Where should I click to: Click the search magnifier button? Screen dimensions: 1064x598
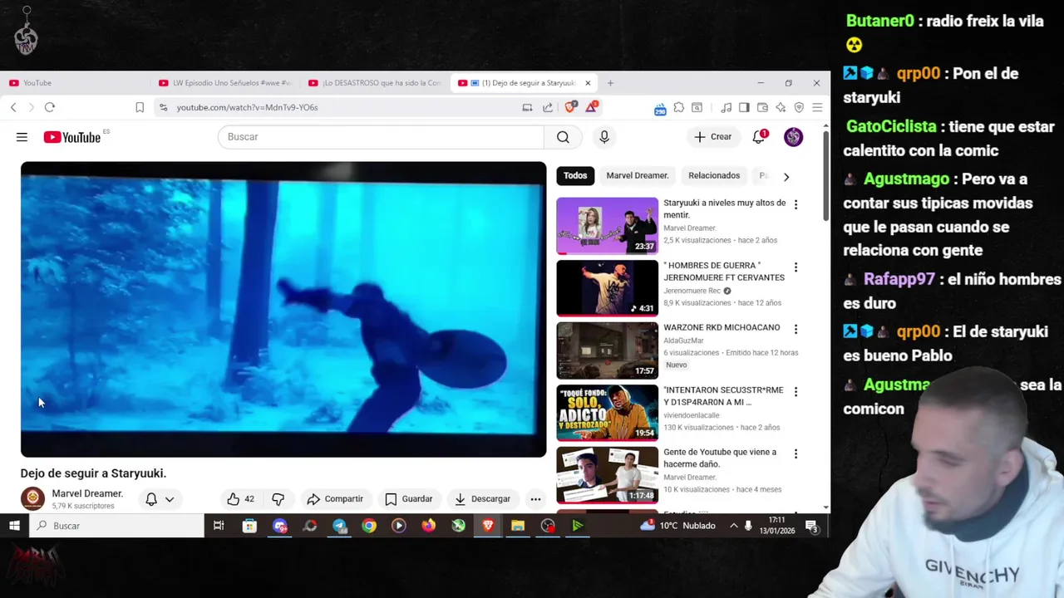pyautogui.click(x=563, y=137)
